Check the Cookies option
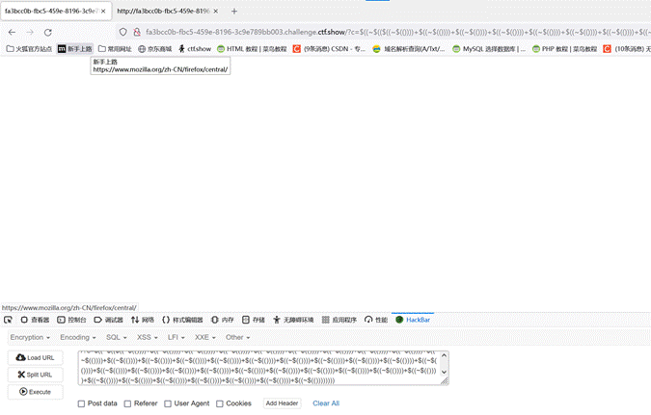Image resolution: width=651 pixels, height=415 pixels. click(x=220, y=403)
